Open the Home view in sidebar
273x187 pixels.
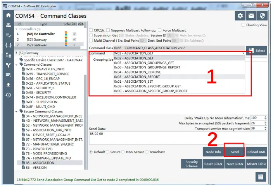[8, 15]
